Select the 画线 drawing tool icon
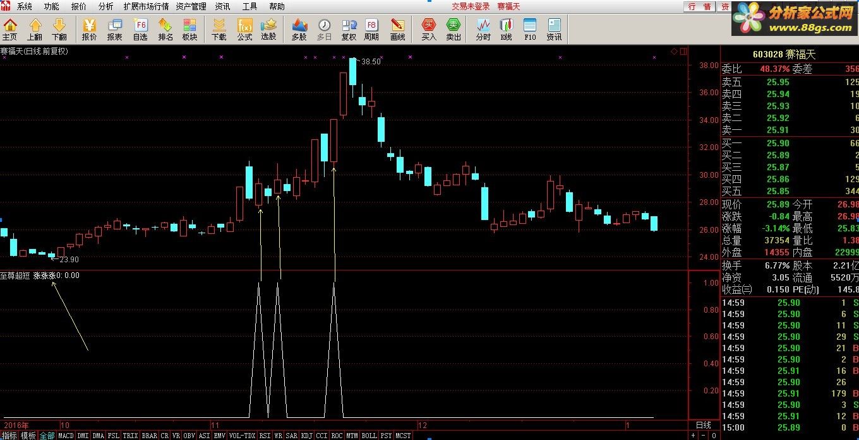This screenshot has height=440, width=859. [x=397, y=30]
